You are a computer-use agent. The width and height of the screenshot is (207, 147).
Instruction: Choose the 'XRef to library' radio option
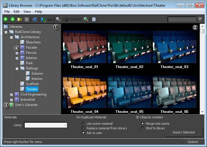[x=142, y=128]
